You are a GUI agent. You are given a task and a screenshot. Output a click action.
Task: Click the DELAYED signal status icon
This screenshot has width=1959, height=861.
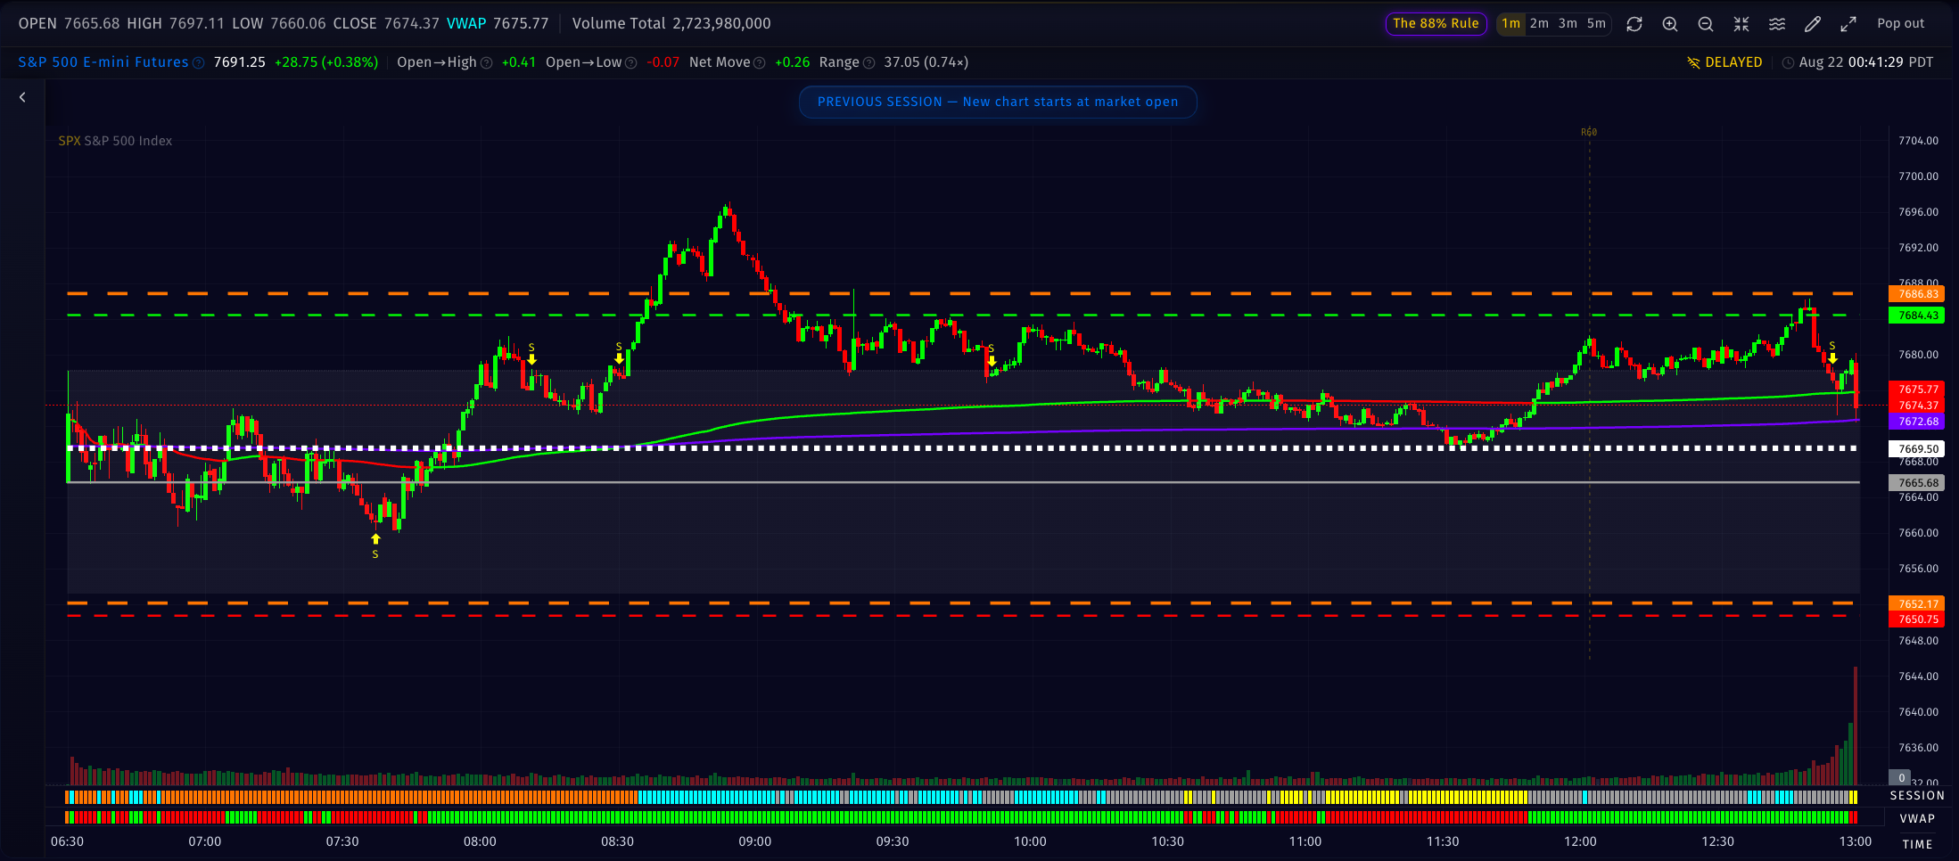coord(1693,62)
